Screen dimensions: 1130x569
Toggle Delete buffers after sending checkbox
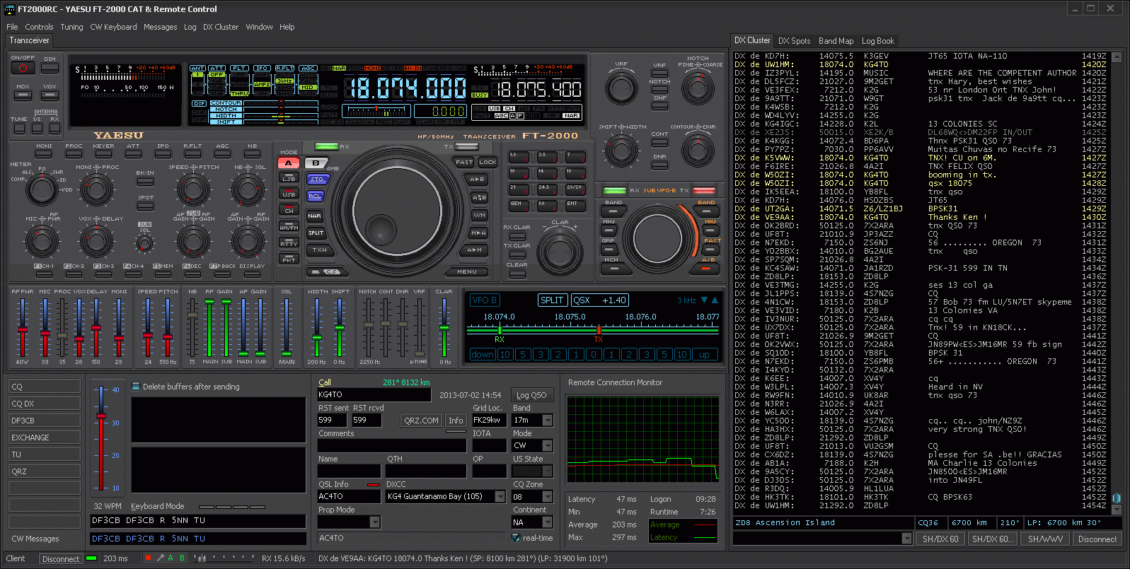135,387
